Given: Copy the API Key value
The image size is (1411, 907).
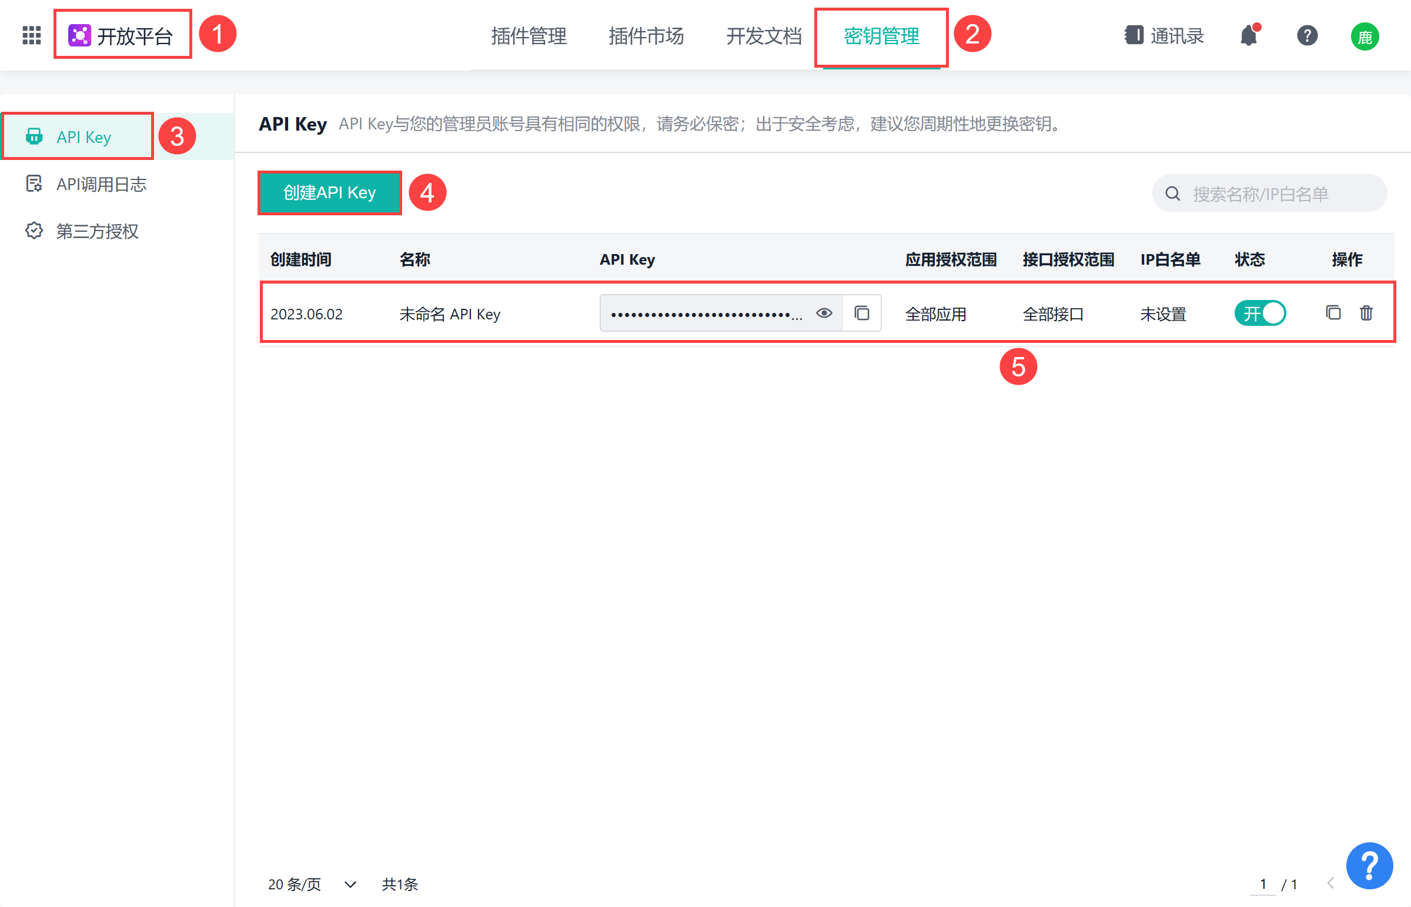Looking at the screenshot, I should (862, 314).
